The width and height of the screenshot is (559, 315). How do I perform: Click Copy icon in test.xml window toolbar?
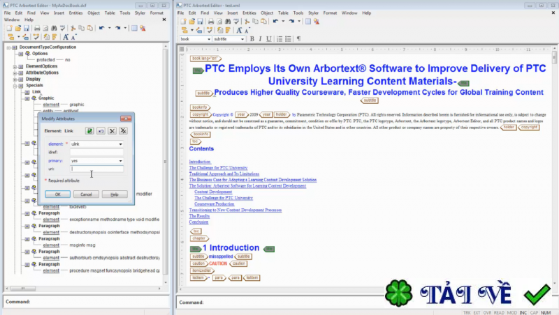pos(255,22)
